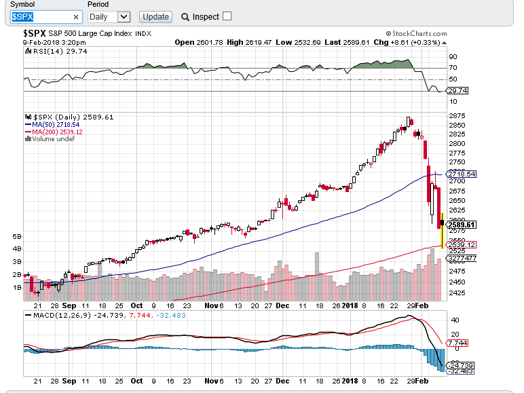
Task: Click the Chg +8.61 (+0.33%) value
Action: click(x=407, y=43)
